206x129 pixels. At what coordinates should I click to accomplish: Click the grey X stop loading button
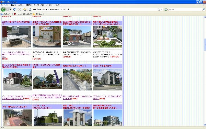tap(20, 9)
